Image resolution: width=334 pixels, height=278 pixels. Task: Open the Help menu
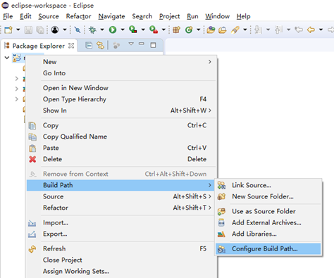click(243, 16)
